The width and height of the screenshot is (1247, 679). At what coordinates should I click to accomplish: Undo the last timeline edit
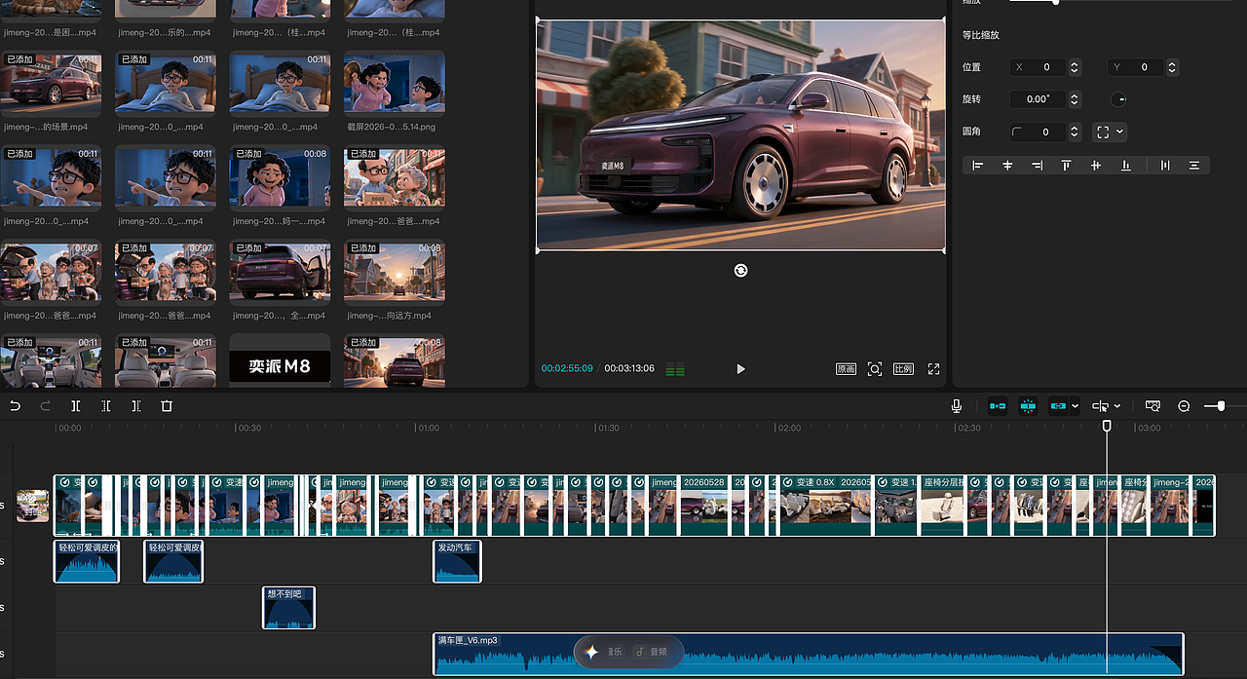[15, 406]
